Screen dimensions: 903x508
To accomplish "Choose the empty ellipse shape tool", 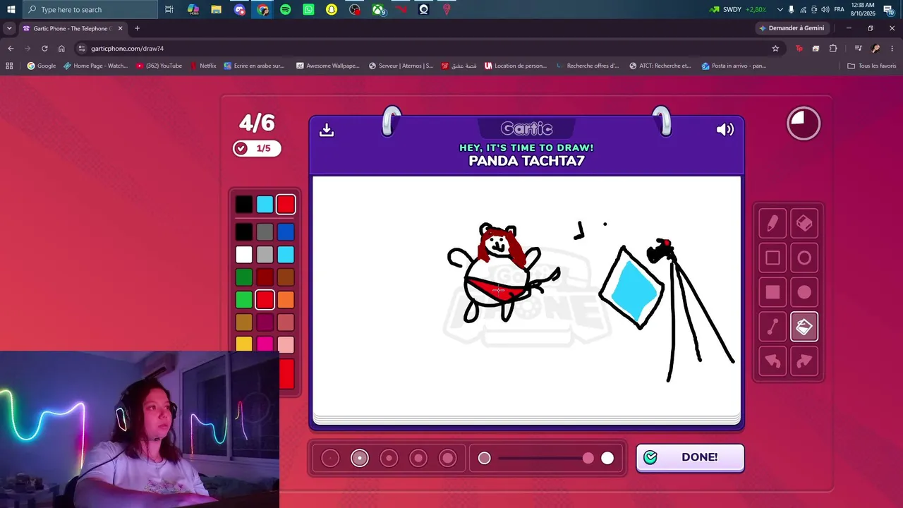I will click(x=804, y=258).
